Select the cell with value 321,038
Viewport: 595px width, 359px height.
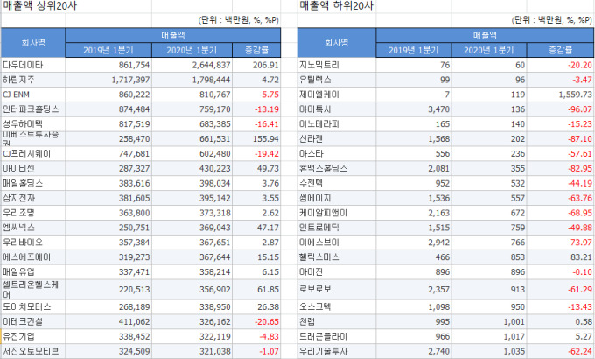(x=192, y=351)
